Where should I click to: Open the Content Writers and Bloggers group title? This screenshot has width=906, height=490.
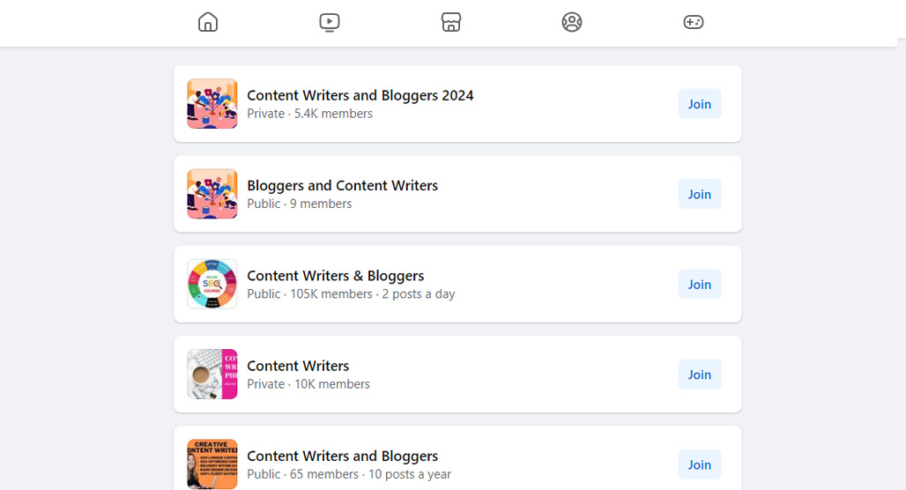(343, 456)
